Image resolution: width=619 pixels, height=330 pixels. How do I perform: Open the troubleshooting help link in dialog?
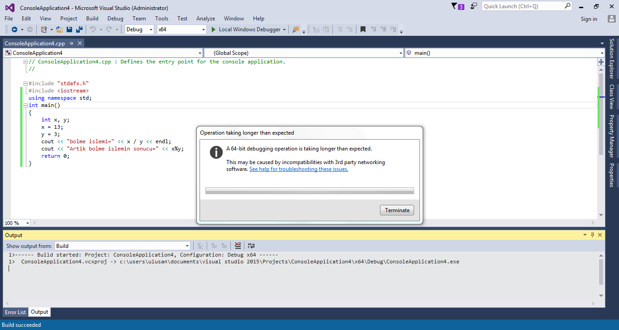point(299,169)
